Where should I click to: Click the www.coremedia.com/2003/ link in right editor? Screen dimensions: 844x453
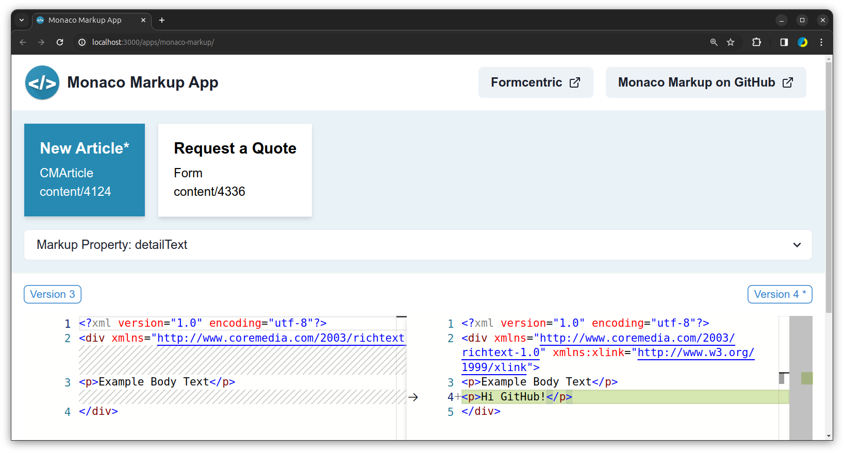pyautogui.click(x=637, y=338)
